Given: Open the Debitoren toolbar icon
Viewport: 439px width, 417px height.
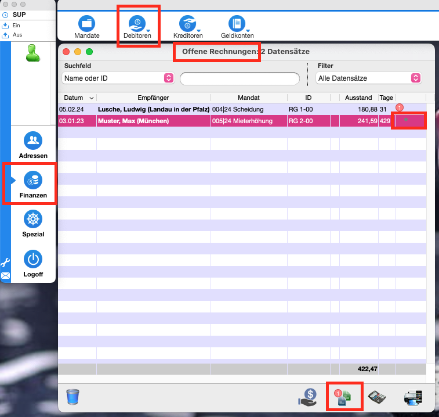Looking at the screenshot, I should pyautogui.click(x=137, y=24).
